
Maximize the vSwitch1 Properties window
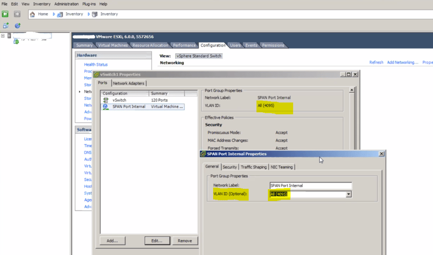tap(348, 74)
